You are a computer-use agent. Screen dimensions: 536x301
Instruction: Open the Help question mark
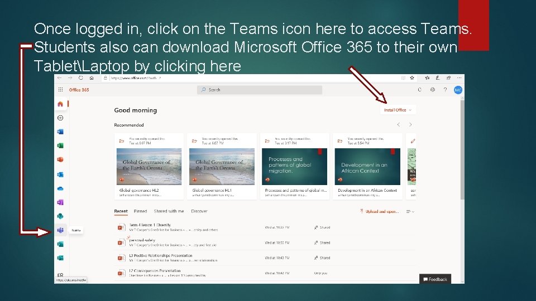coord(445,90)
